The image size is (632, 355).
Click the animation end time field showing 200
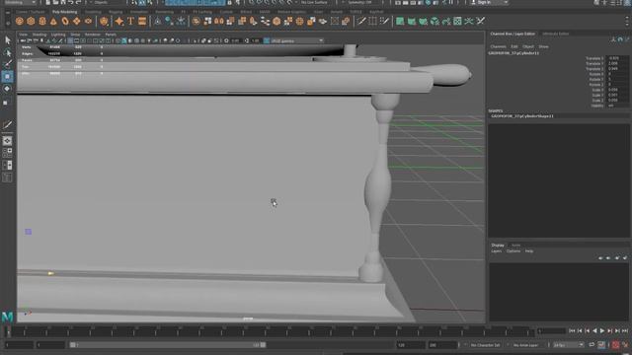[x=442, y=345]
